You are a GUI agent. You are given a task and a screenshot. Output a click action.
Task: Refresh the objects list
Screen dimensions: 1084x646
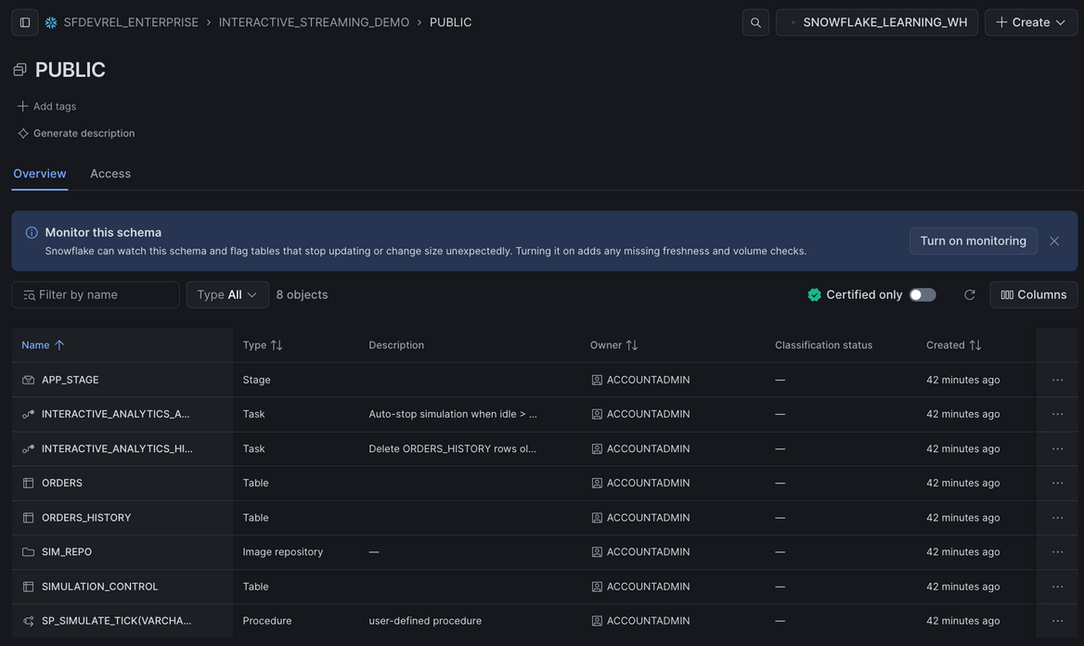click(x=969, y=294)
